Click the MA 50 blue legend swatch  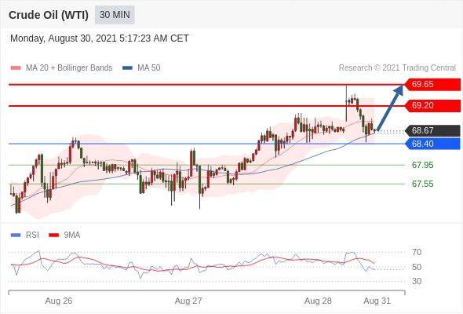[127, 68]
